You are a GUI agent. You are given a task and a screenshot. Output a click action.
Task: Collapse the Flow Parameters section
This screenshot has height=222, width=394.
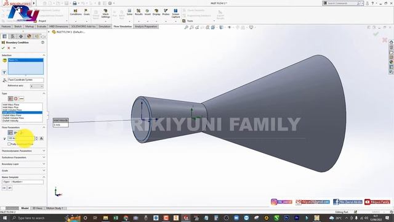44,128
